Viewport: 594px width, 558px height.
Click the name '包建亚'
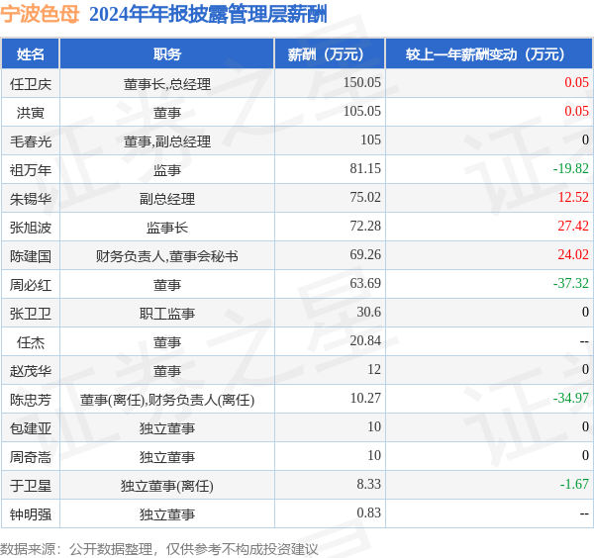point(31,428)
